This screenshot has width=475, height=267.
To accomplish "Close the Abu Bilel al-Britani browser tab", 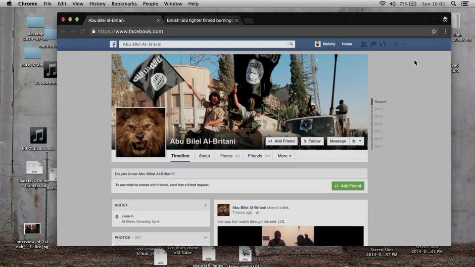I will point(158,21).
